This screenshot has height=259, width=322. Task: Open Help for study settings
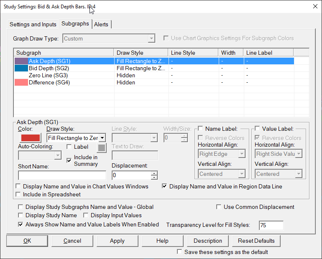coord(162,241)
